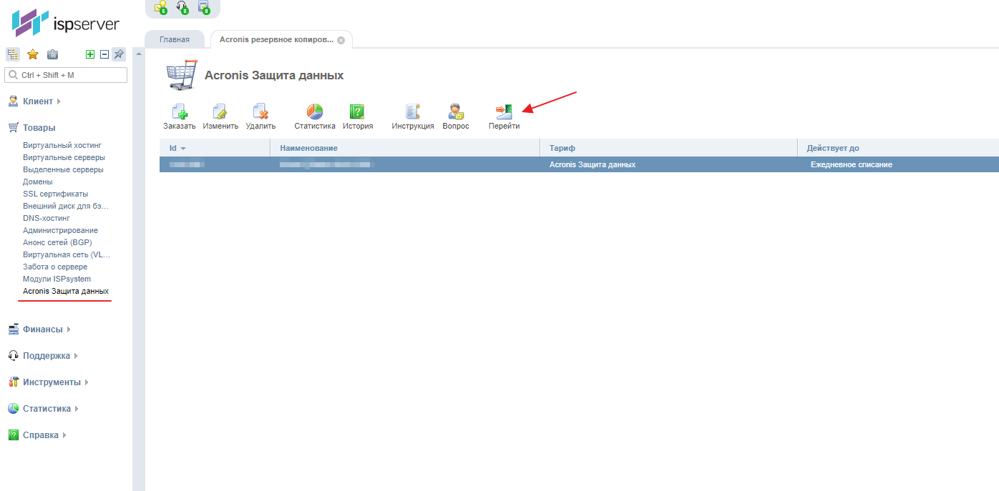The height and width of the screenshot is (491, 999).
Task: Open Администрирование menu item
Action: [60, 231]
